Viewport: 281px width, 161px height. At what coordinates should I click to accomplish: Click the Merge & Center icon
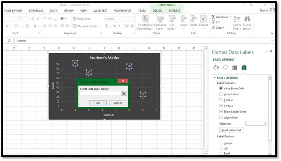[75, 26]
